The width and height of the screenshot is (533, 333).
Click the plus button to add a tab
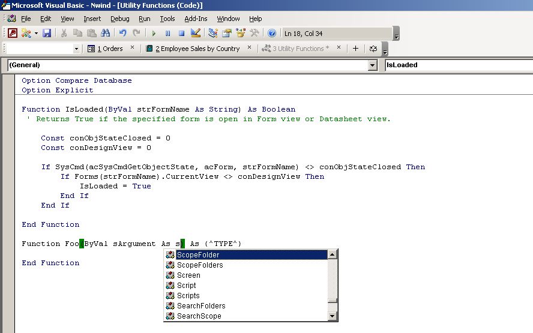click(x=355, y=49)
